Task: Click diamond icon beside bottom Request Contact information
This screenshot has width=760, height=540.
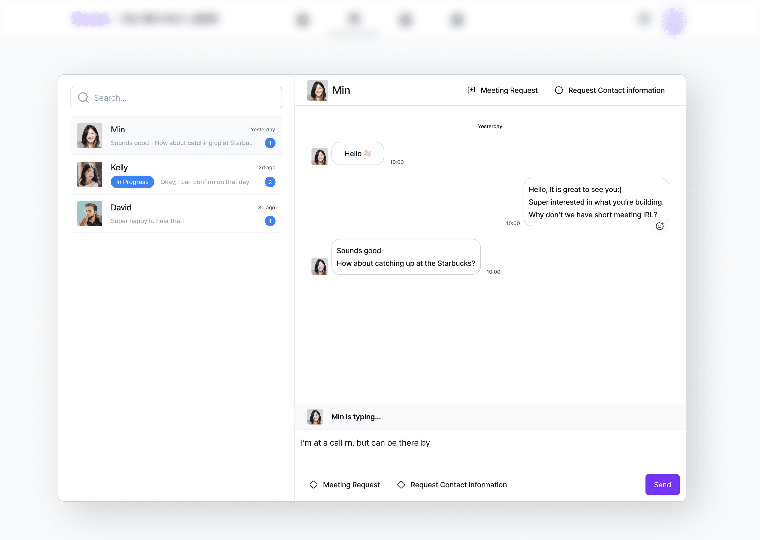Action: tap(401, 484)
